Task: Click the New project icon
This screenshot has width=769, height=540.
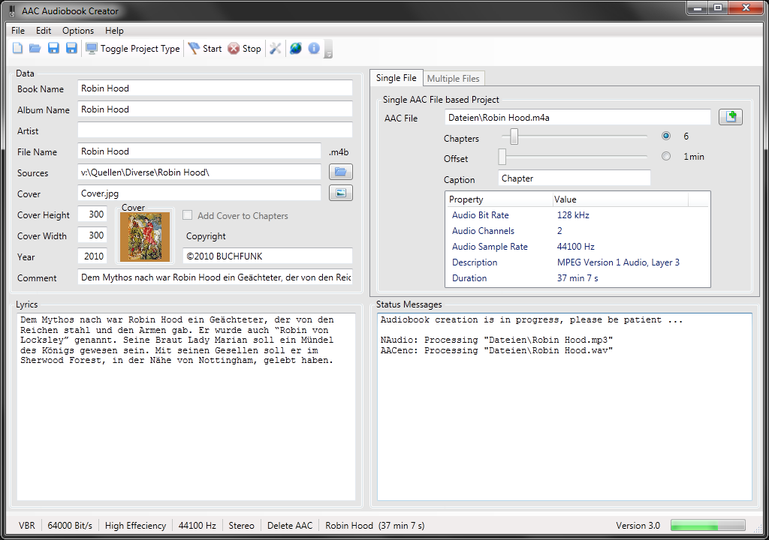Action: click(17, 49)
